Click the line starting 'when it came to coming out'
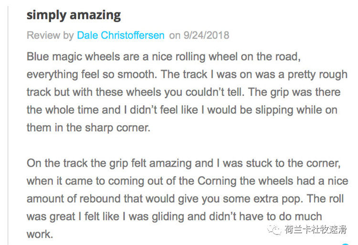The height and width of the screenshot is (245, 358). [187, 181]
